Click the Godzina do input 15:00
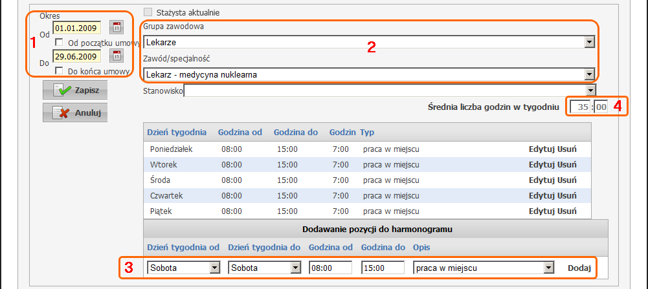 pyautogui.click(x=383, y=268)
